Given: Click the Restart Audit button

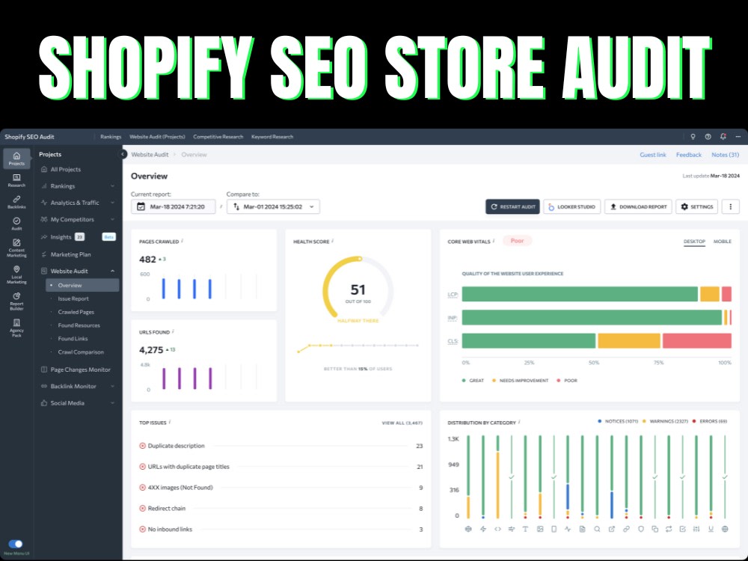Looking at the screenshot, I should pos(513,206).
